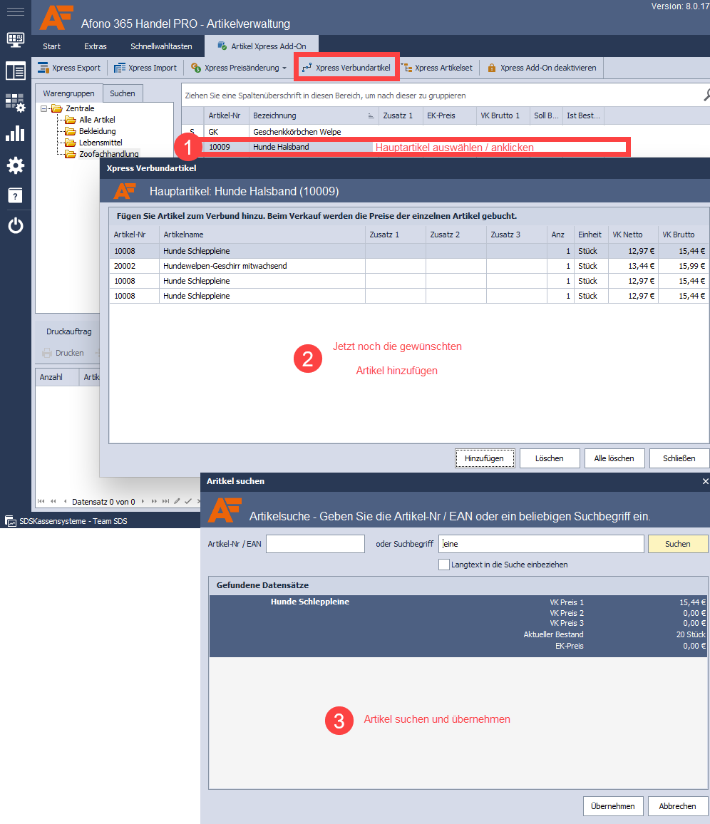Click the Übernehmen button
Viewport: 710px width, 824px height.
613,806
